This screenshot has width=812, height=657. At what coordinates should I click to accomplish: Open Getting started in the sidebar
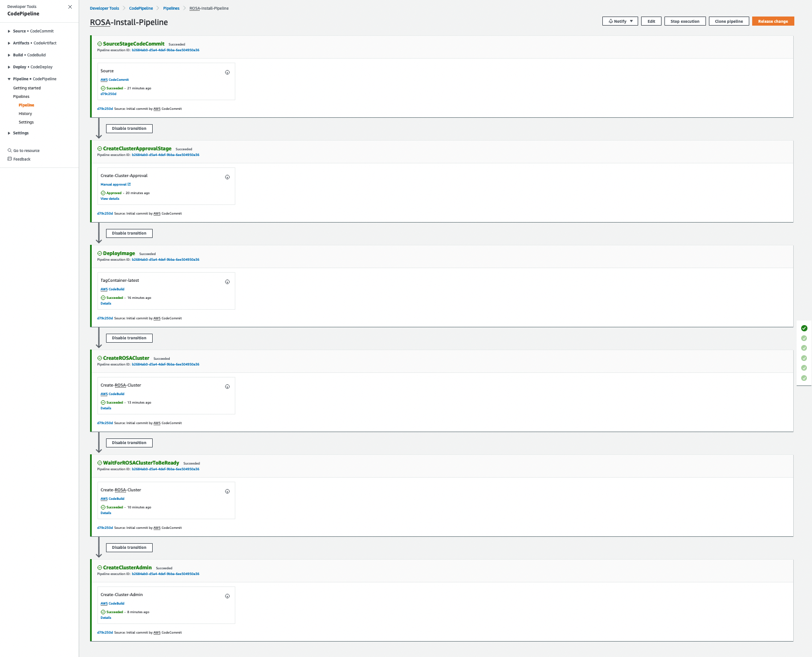point(27,88)
